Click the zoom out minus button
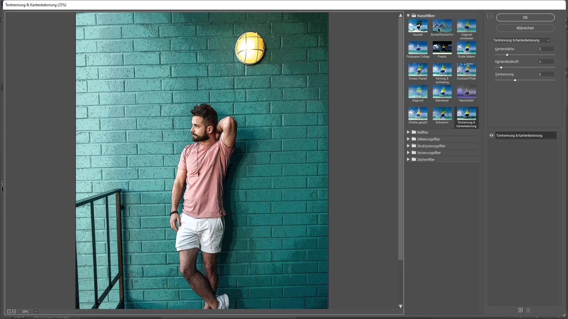Viewport: 568px width, 319px height. [9, 311]
